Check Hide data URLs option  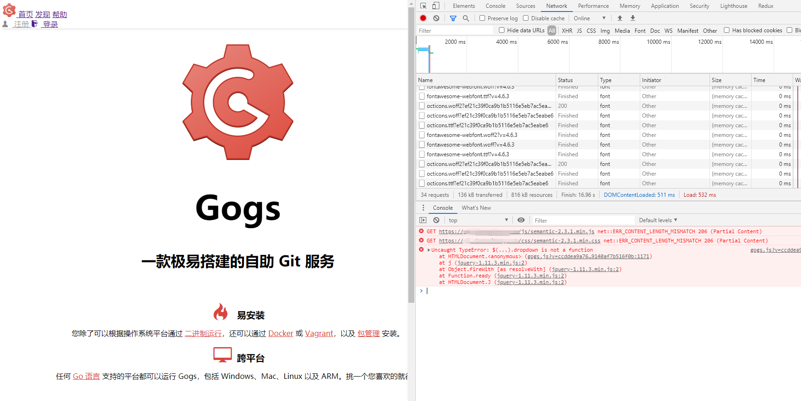(502, 30)
